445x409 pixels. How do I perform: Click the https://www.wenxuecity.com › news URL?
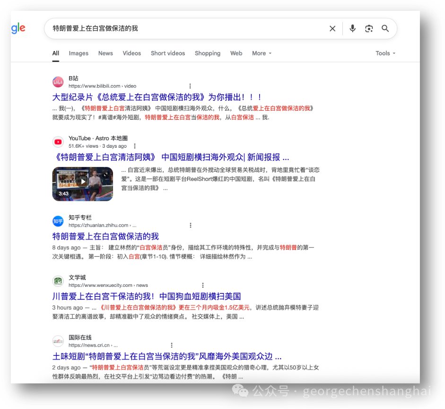pyautogui.click(x=108, y=285)
